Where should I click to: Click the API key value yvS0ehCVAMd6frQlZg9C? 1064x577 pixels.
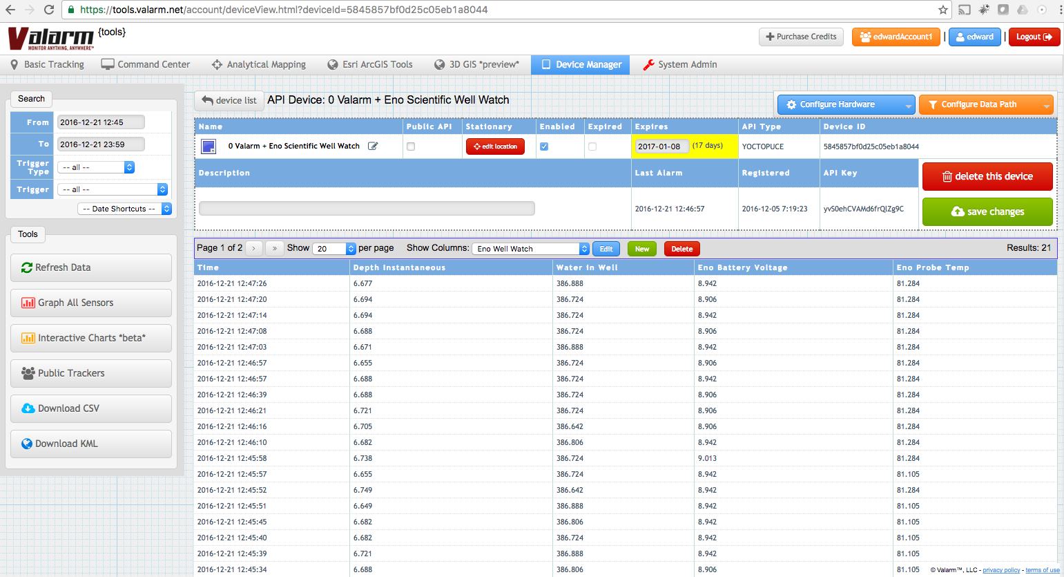(863, 209)
